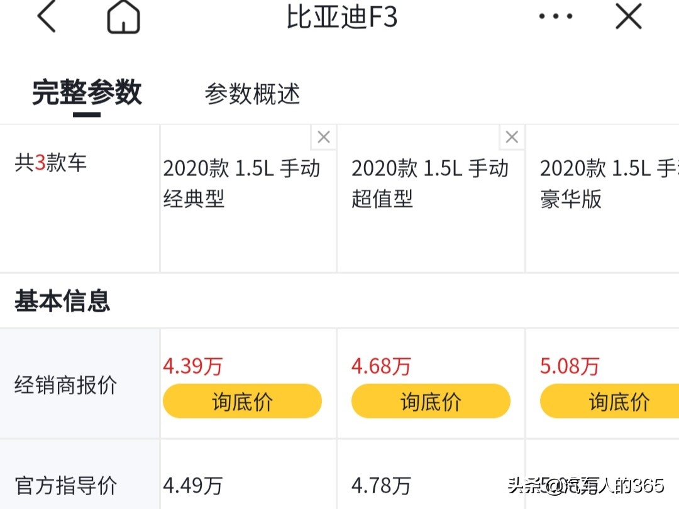This screenshot has width=679, height=509.
Task: Click the 4.68万 dealer price
Action: tap(381, 366)
